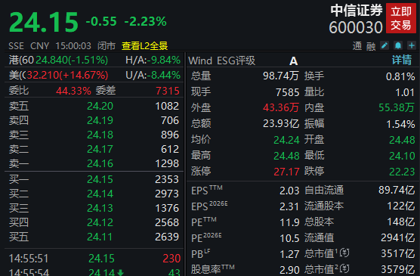Click the 买一 bid price 24.15

100,179
